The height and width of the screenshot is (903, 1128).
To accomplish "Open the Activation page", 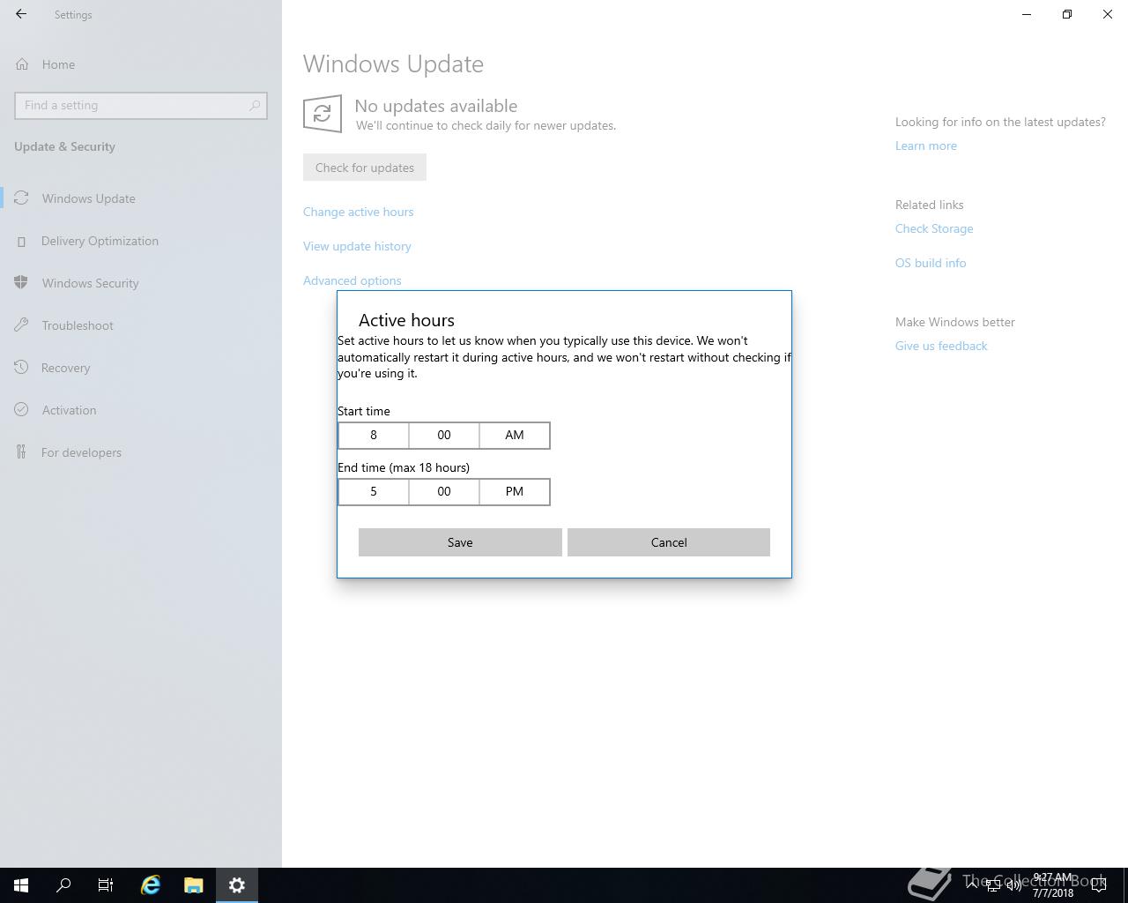I will (141, 410).
